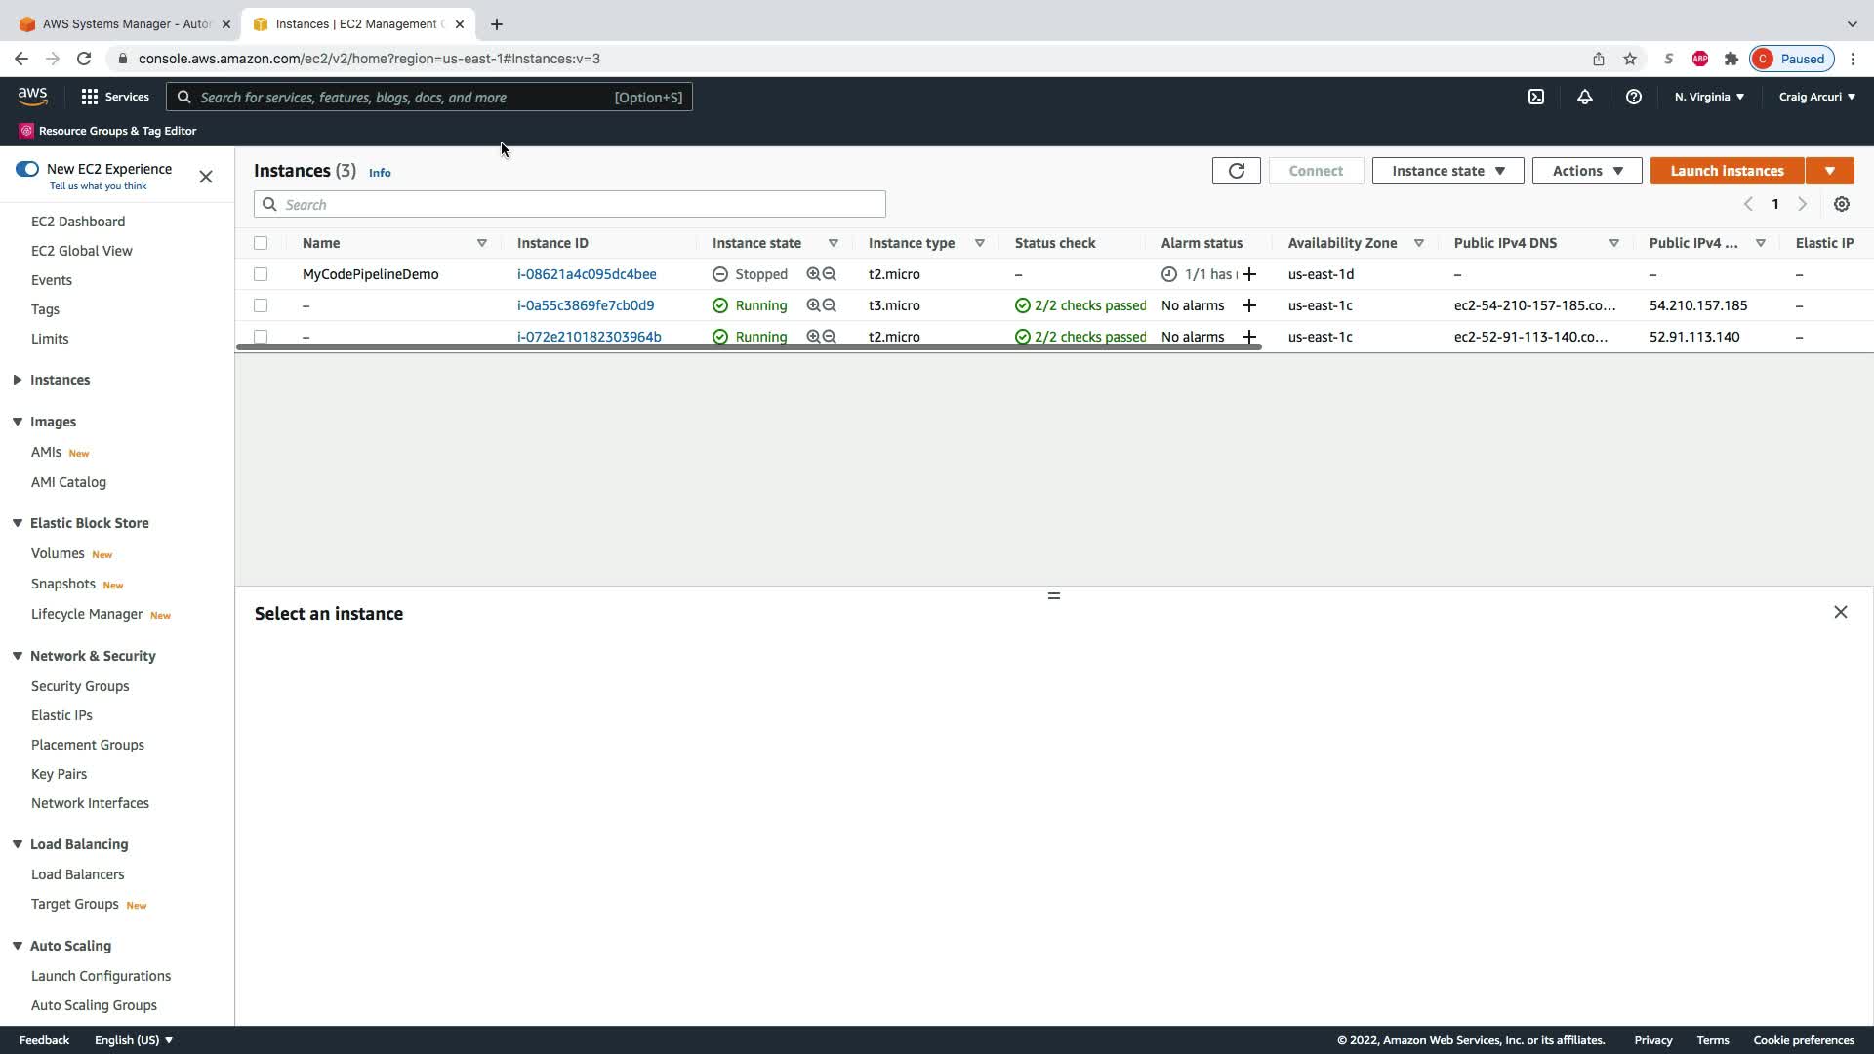Open Security Groups in sidebar
Image resolution: width=1874 pixels, height=1054 pixels.
[80, 686]
